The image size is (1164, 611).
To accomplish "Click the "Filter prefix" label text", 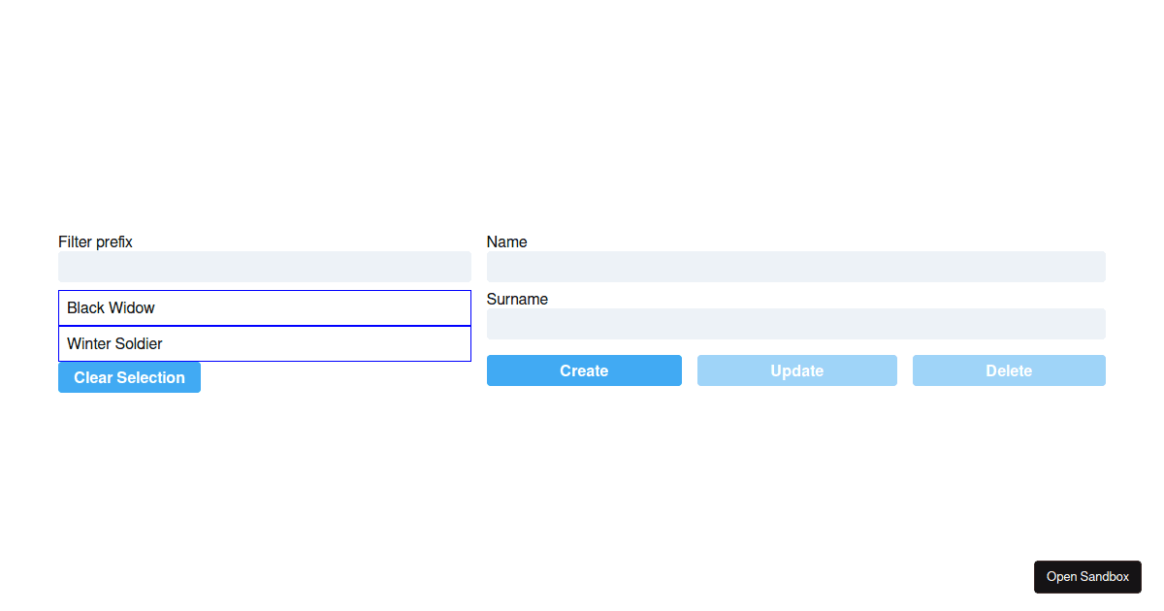I will click(x=95, y=241).
